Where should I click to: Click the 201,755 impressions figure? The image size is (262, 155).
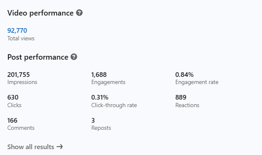pyautogui.click(x=19, y=75)
